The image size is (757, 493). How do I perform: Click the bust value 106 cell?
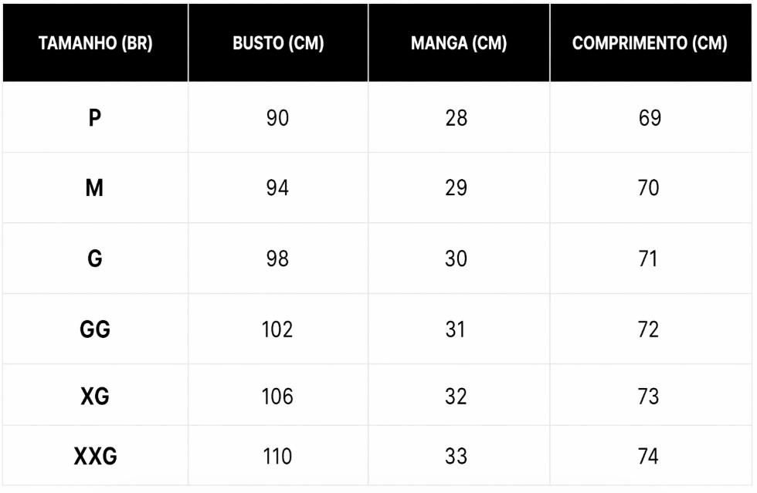(277, 397)
